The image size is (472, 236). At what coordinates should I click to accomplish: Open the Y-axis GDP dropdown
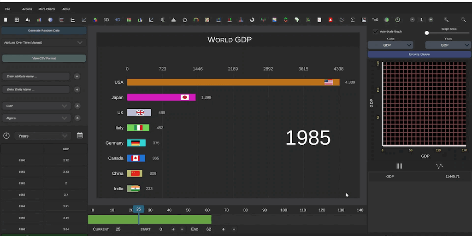[448, 45]
